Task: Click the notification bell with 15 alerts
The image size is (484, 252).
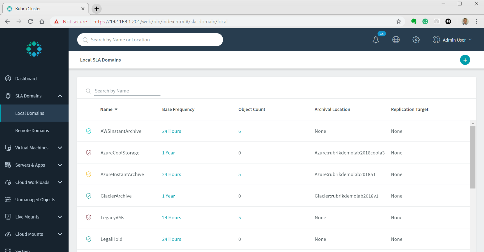Action: click(376, 40)
